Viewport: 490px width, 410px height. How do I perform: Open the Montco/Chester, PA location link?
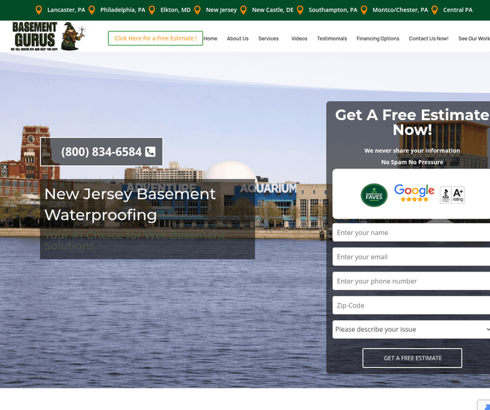tap(400, 10)
